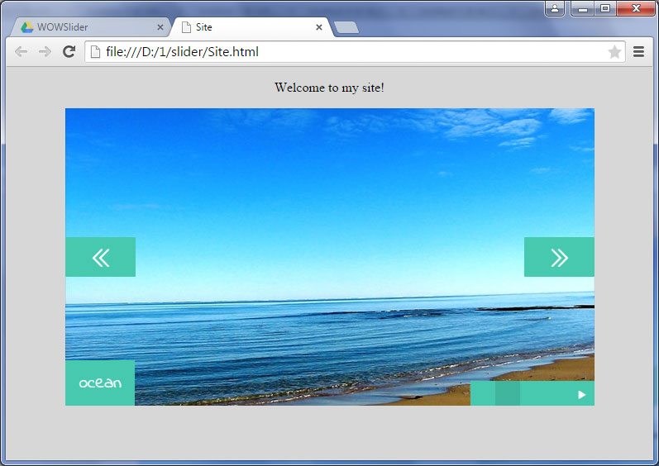Click the browser forward arrow

point(45,51)
